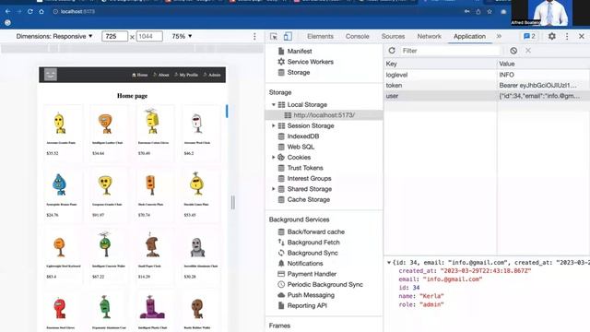Open the Dimensions Responsive dropdown
This screenshot has height=332, width=590.
[54, 37]
